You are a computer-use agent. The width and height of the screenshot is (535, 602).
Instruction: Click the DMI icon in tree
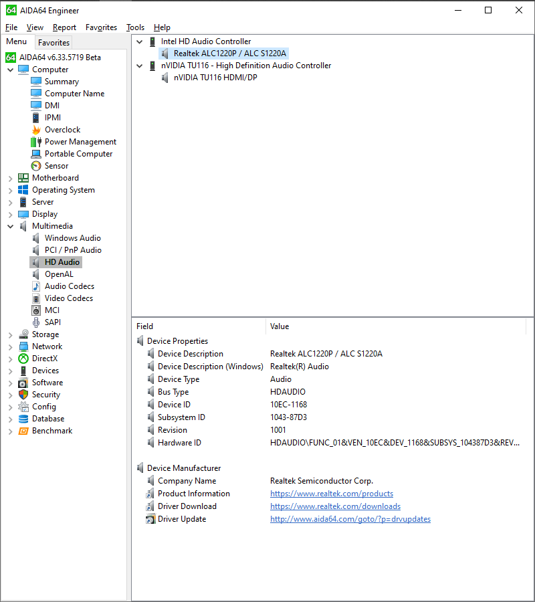36,105
